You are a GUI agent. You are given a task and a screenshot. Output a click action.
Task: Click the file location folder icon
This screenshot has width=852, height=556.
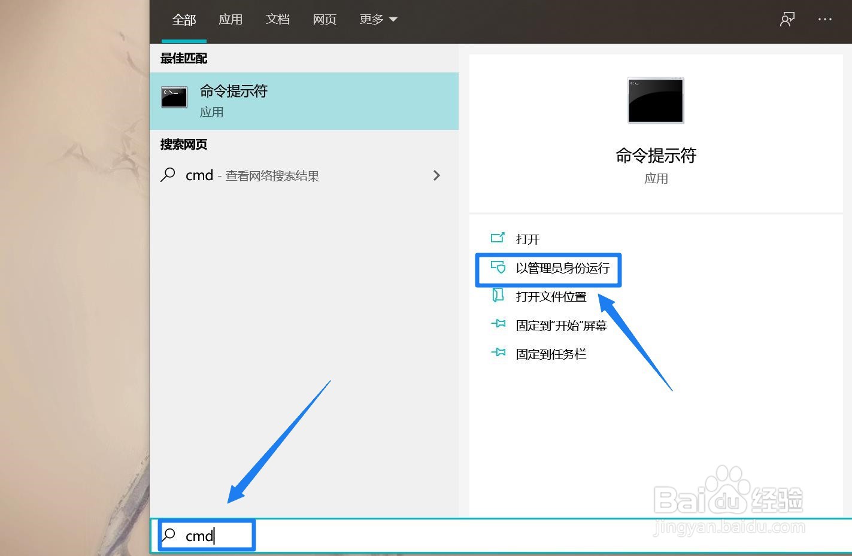[x=498, y=295]
